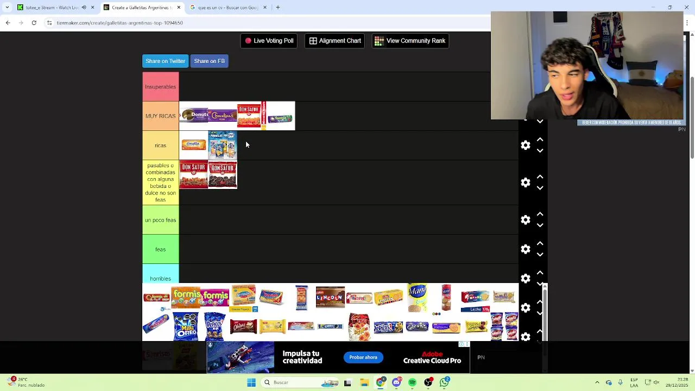The width and height of the screenshot is (695, 391).
Task: Switch to the 'que es un cv' Google tab
Action: click(228, 8)
